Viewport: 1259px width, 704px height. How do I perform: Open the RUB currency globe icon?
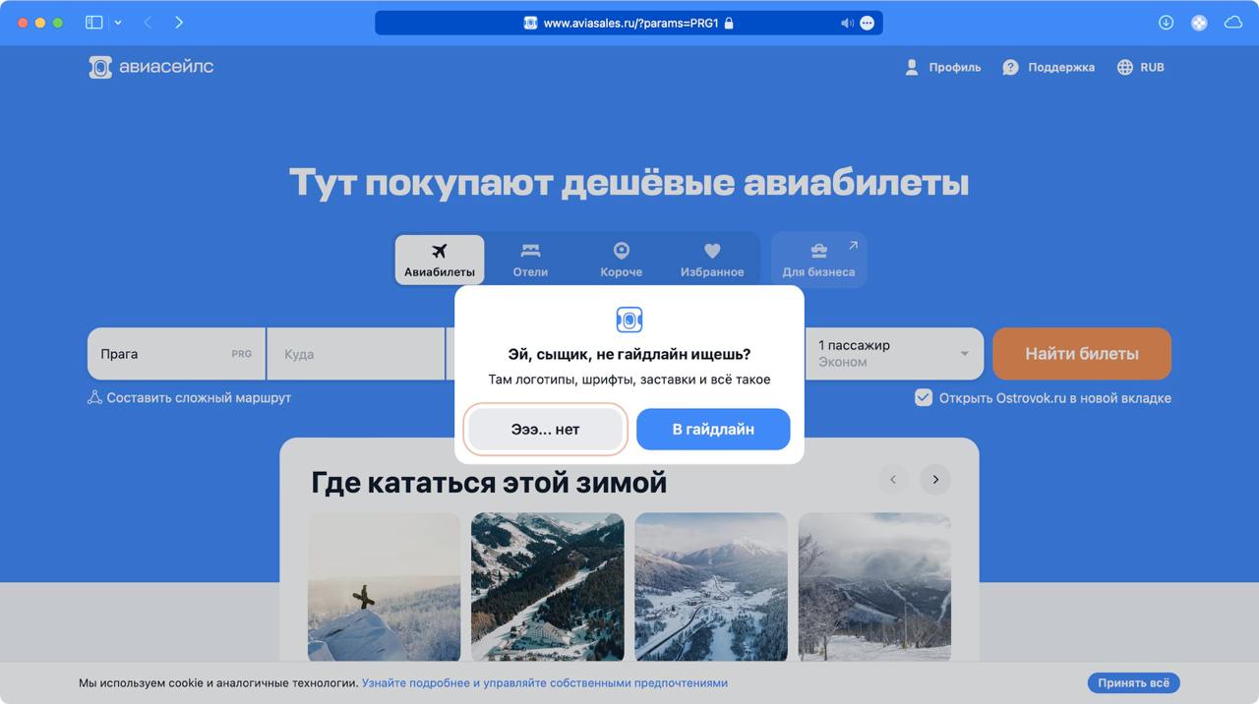[1123, 67]
